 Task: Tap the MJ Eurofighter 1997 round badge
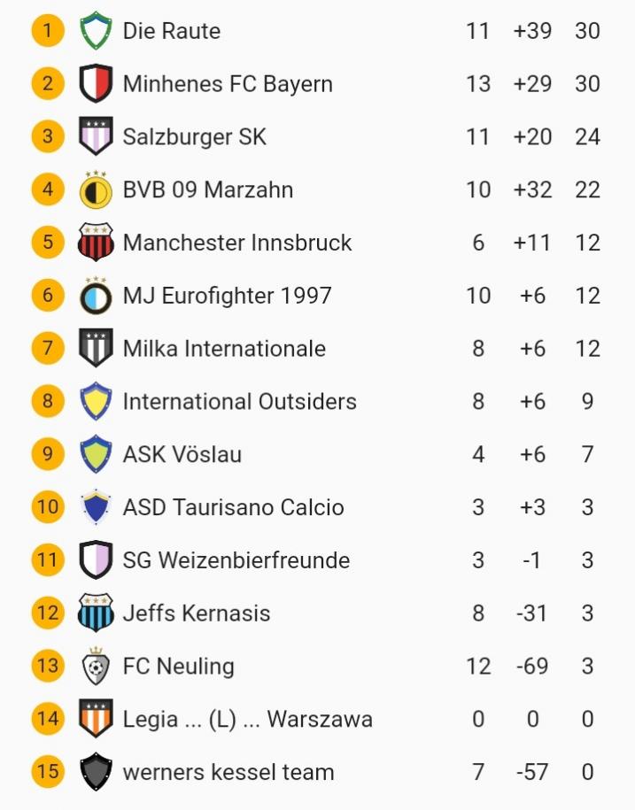[95, 295]
